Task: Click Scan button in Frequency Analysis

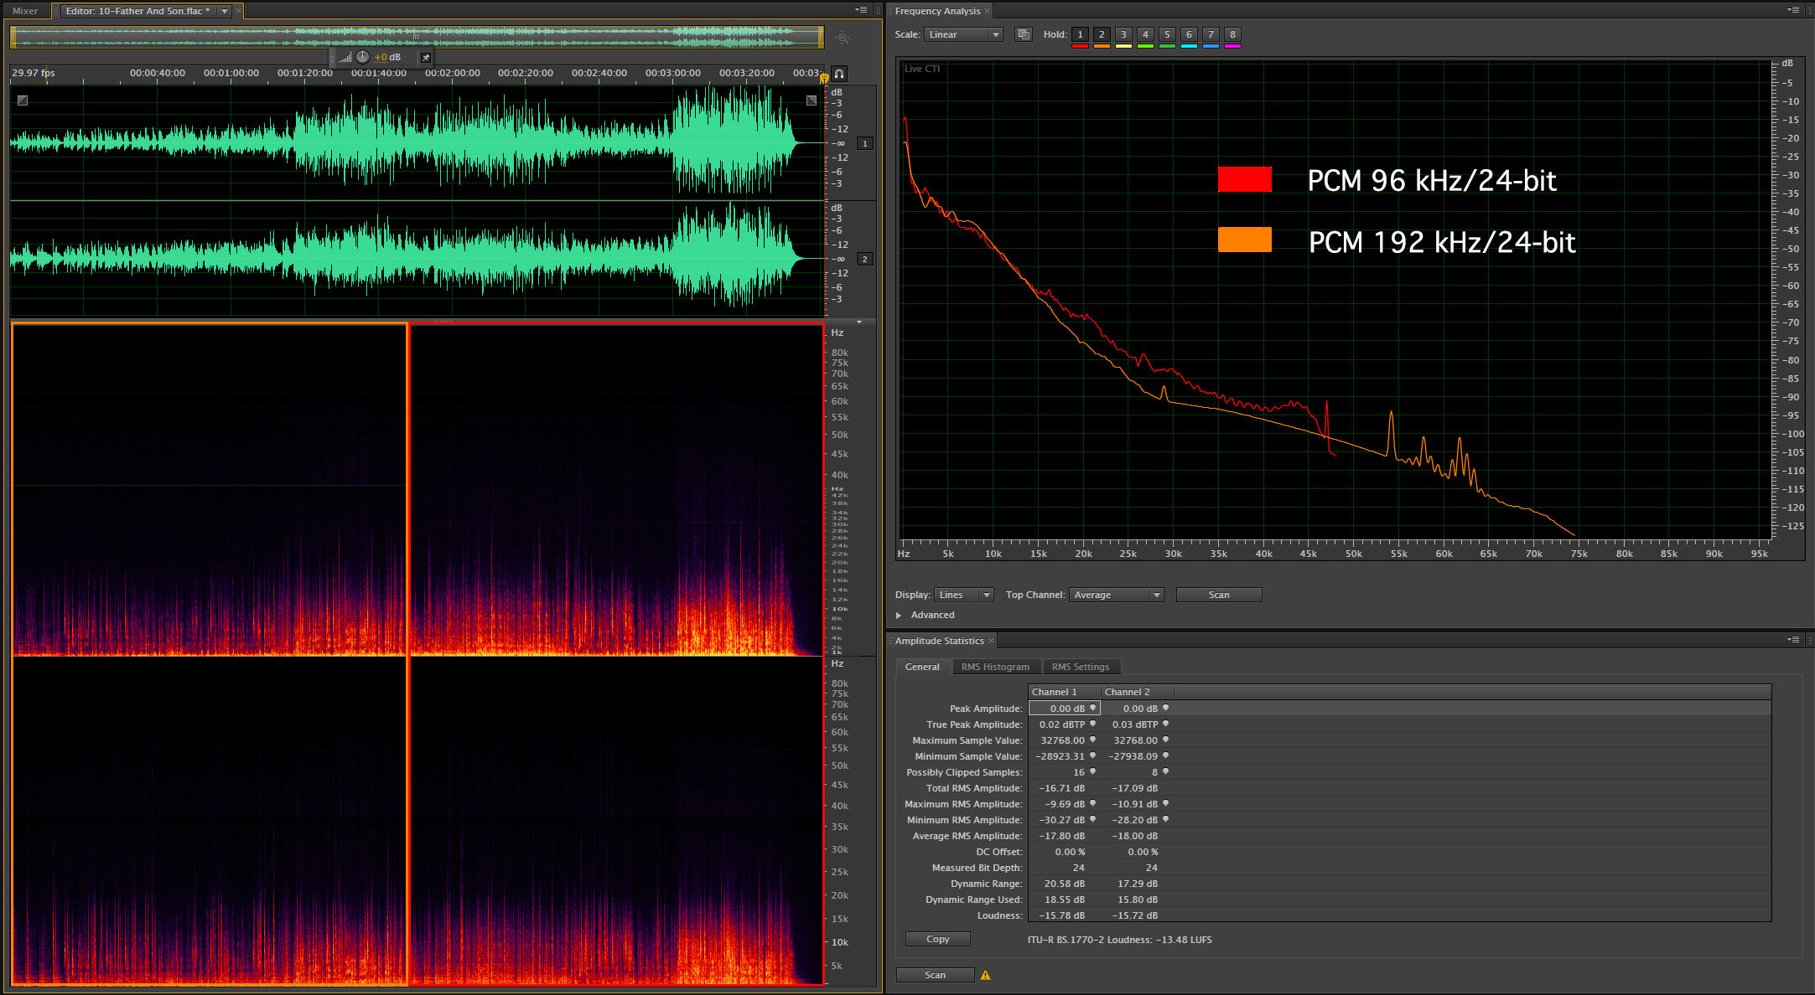Action: (1219, 595)
